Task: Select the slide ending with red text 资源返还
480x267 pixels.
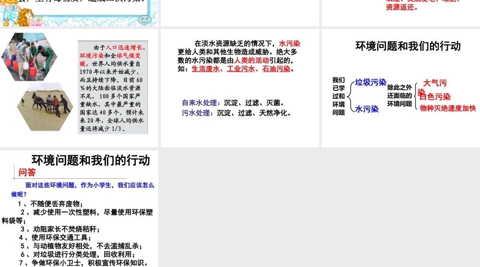Action: click(x=401, y=13)
